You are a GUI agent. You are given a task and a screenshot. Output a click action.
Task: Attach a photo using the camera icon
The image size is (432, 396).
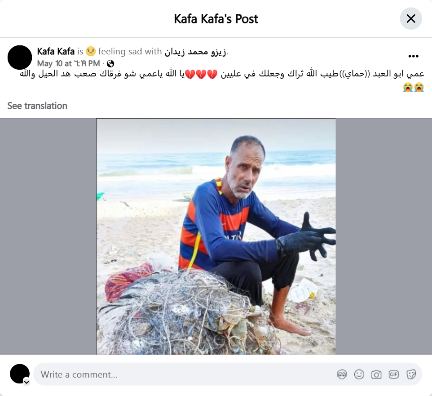(x=376, y=374)
